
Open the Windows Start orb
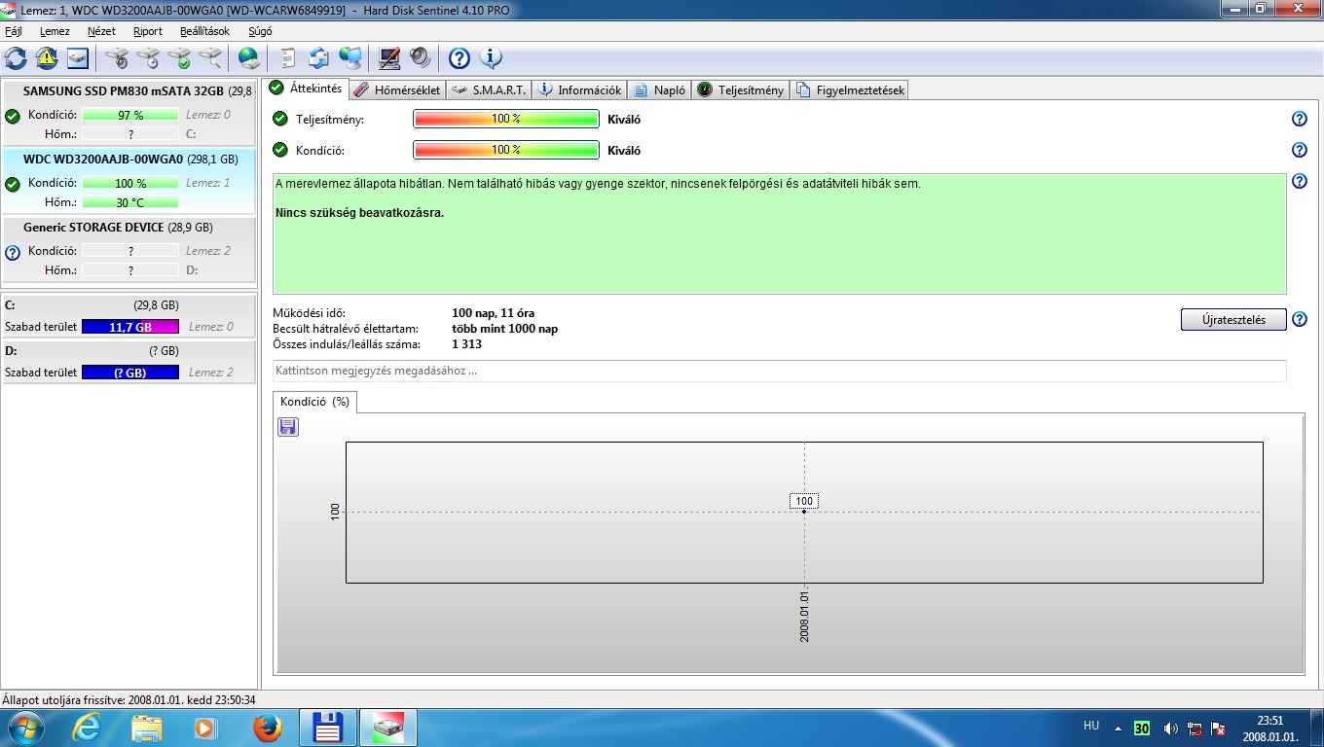click(x=24, y=728)
